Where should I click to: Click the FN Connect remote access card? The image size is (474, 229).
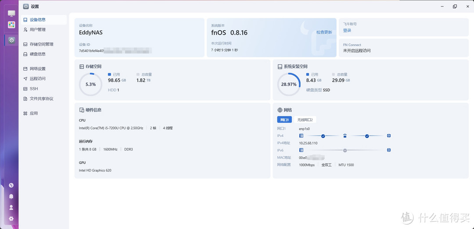click(403, 47)
